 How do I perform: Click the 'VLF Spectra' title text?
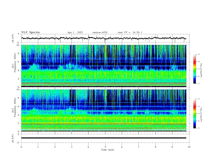coord(30,32)
